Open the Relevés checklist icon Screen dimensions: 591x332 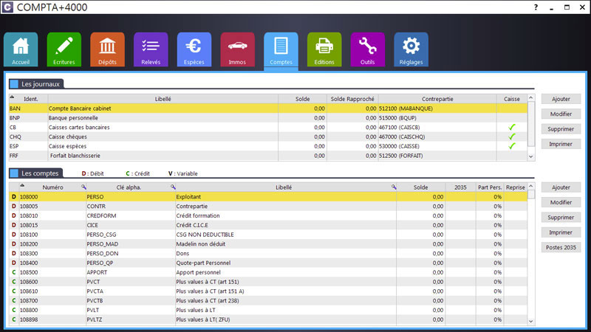tap(151, 49)
